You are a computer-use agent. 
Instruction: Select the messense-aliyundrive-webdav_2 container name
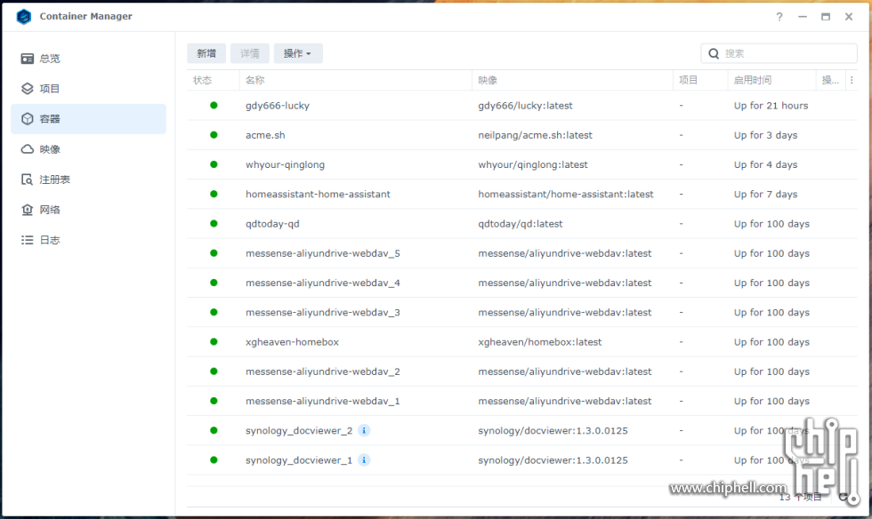pos(322,371)
